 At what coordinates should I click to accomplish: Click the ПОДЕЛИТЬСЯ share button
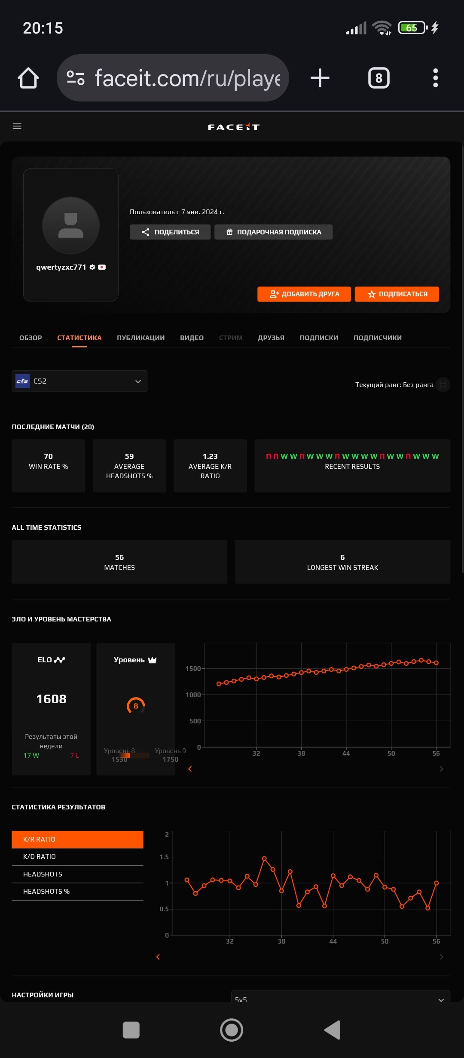pos(170,232)
